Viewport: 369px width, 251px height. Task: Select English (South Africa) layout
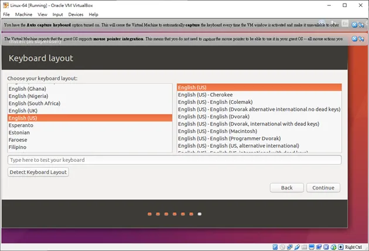(90, 103)
